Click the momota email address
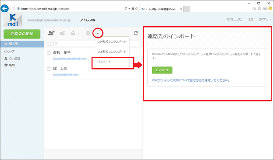 click(x=65, y=75)
